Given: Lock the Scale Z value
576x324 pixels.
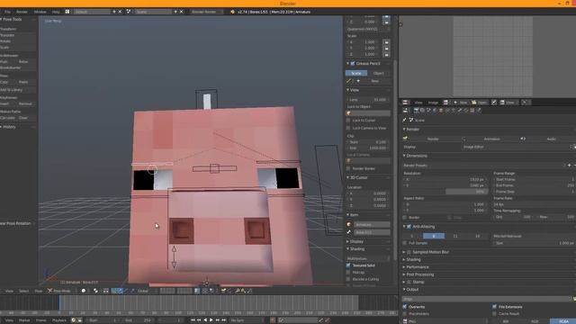Looking at the screenshot, I should (x=386, y=54).
